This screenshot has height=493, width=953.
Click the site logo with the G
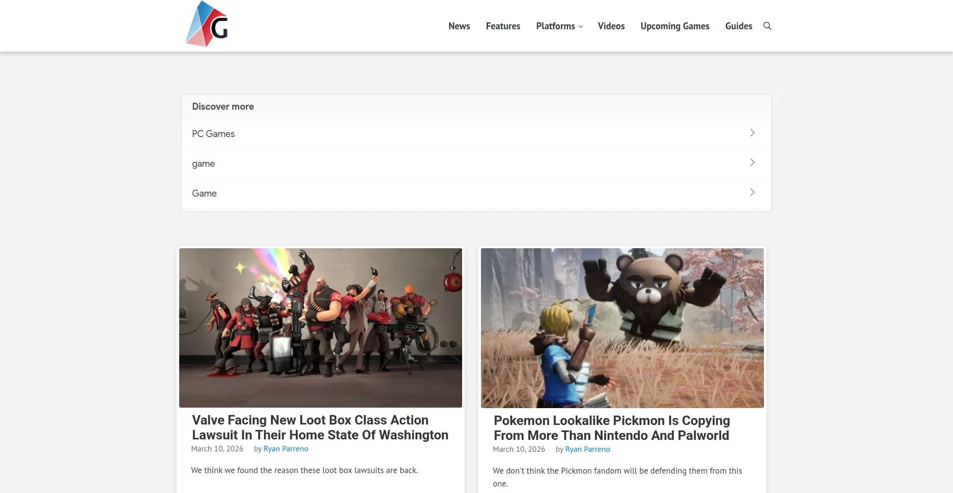tap(206, 25)
